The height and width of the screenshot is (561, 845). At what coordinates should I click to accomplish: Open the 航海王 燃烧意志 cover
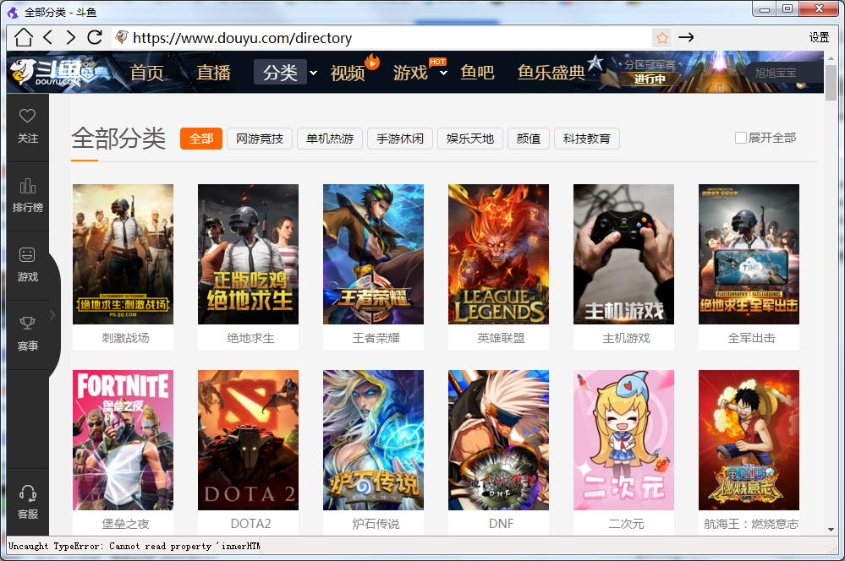(749, 440)
